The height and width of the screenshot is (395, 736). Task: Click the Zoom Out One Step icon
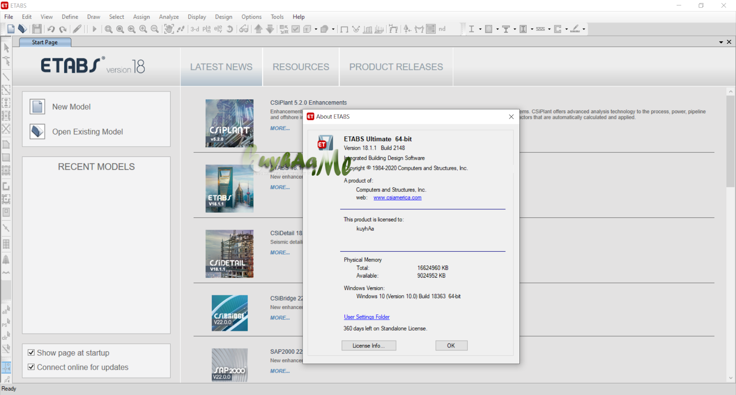tap(155, 29)
